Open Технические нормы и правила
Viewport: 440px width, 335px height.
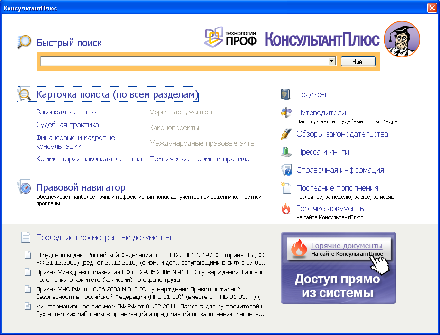(200, 159)
